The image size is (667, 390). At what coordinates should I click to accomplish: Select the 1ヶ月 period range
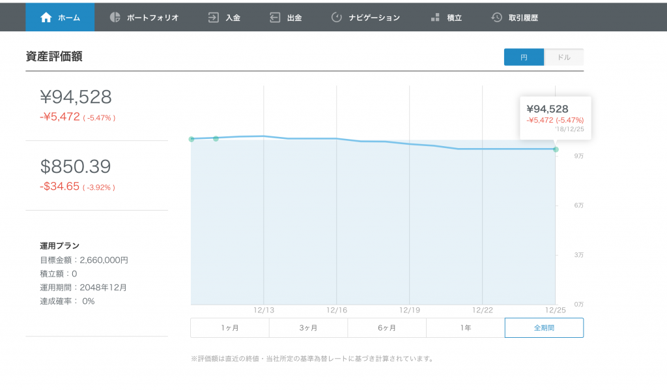[x=230, y=328]
